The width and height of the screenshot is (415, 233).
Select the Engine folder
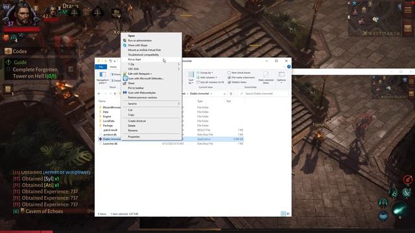(107, 116)
